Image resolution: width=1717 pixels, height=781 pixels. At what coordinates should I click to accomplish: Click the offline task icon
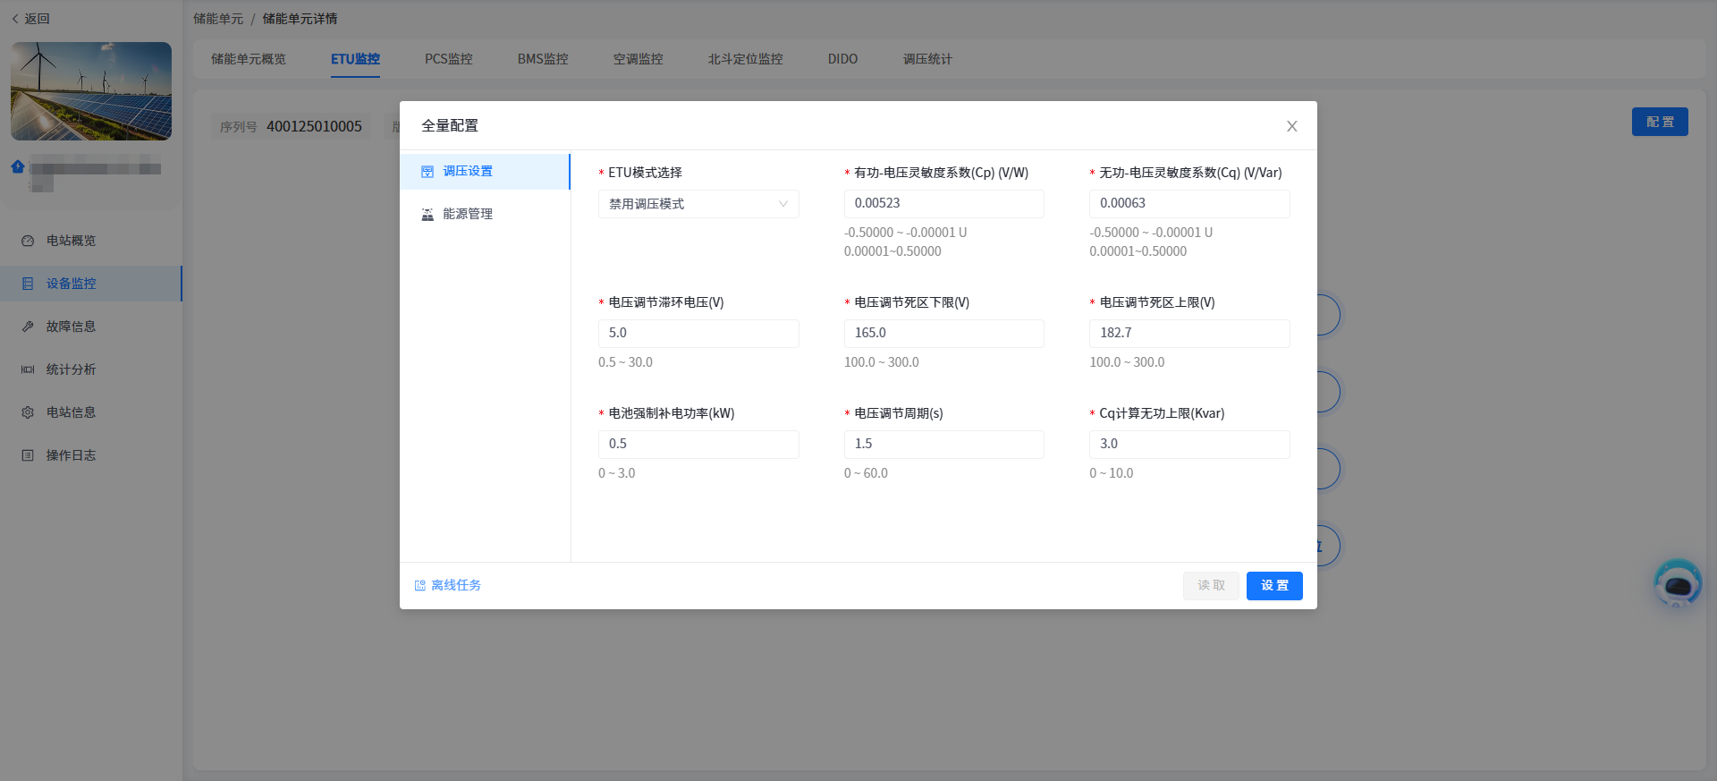point(420,586)
